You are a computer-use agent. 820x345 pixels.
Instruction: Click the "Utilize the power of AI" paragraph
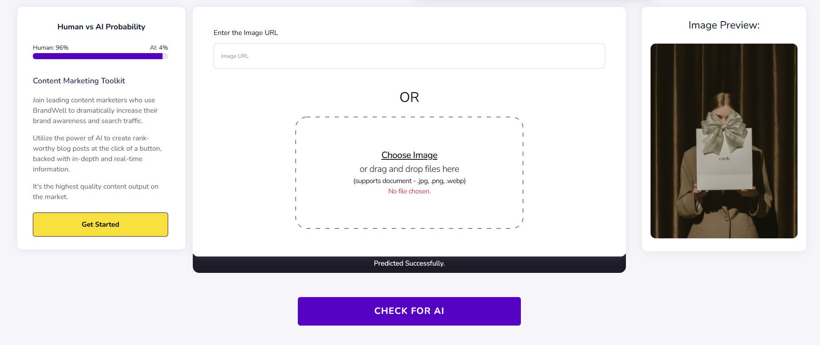click(x=97, y=154)
